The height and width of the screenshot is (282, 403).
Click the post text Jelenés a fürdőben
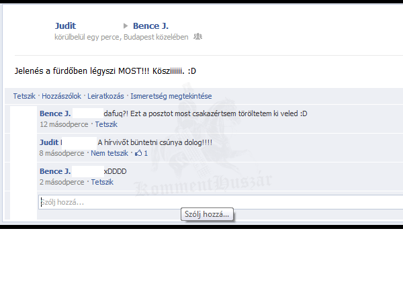105,71
